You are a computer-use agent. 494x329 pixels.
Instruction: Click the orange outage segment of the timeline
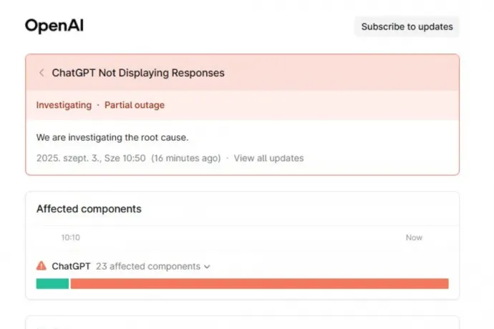click(x=259, y=284)
